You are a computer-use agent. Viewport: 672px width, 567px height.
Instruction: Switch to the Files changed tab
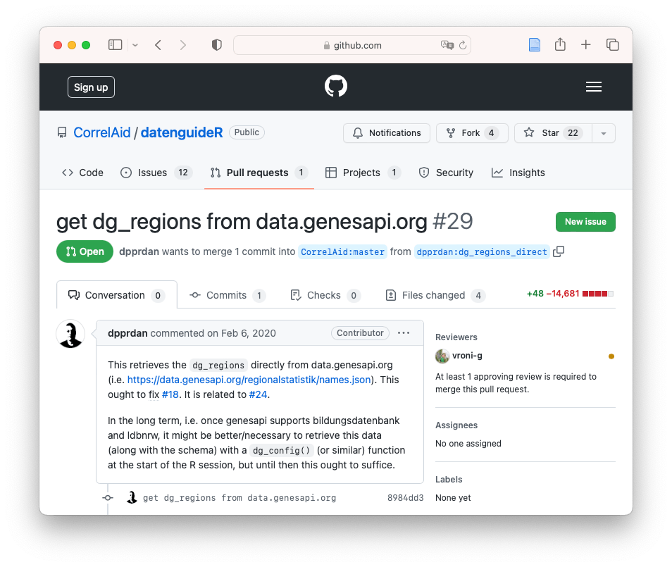pyautogui.click(x=435, y=295)
